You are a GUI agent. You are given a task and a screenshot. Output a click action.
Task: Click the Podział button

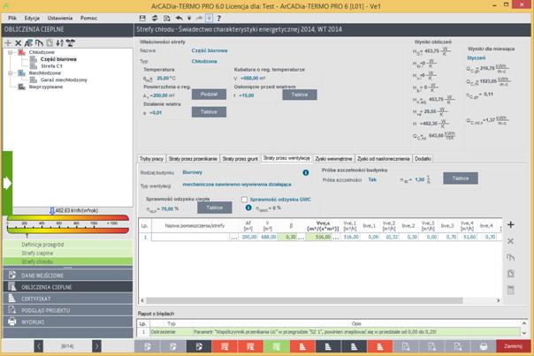click(209, 95)
